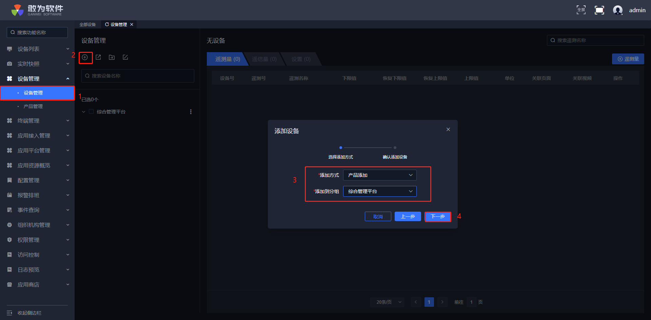Viewport: 651px width, 320px height.
Task: Click the 已选0个 text
Action: pyautogui.click(x=90, y=100)
